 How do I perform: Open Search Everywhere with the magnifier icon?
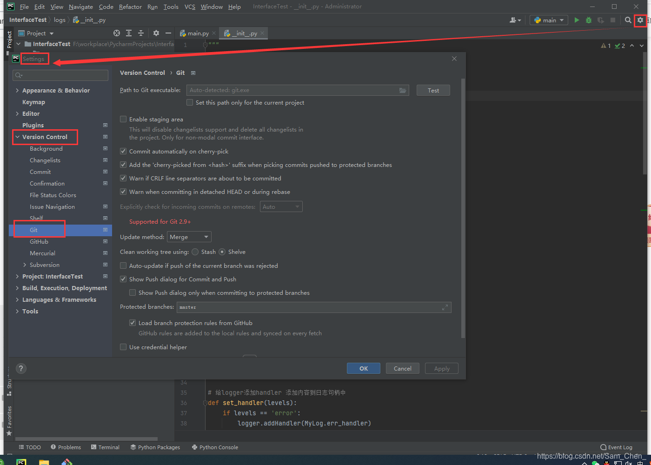(x=628, y=20)
